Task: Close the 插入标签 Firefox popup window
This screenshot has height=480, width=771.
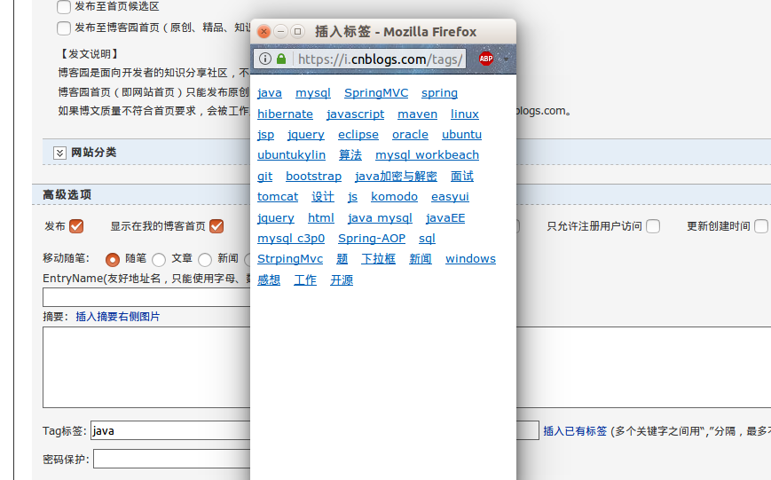Action: click(x=264, y=31)
